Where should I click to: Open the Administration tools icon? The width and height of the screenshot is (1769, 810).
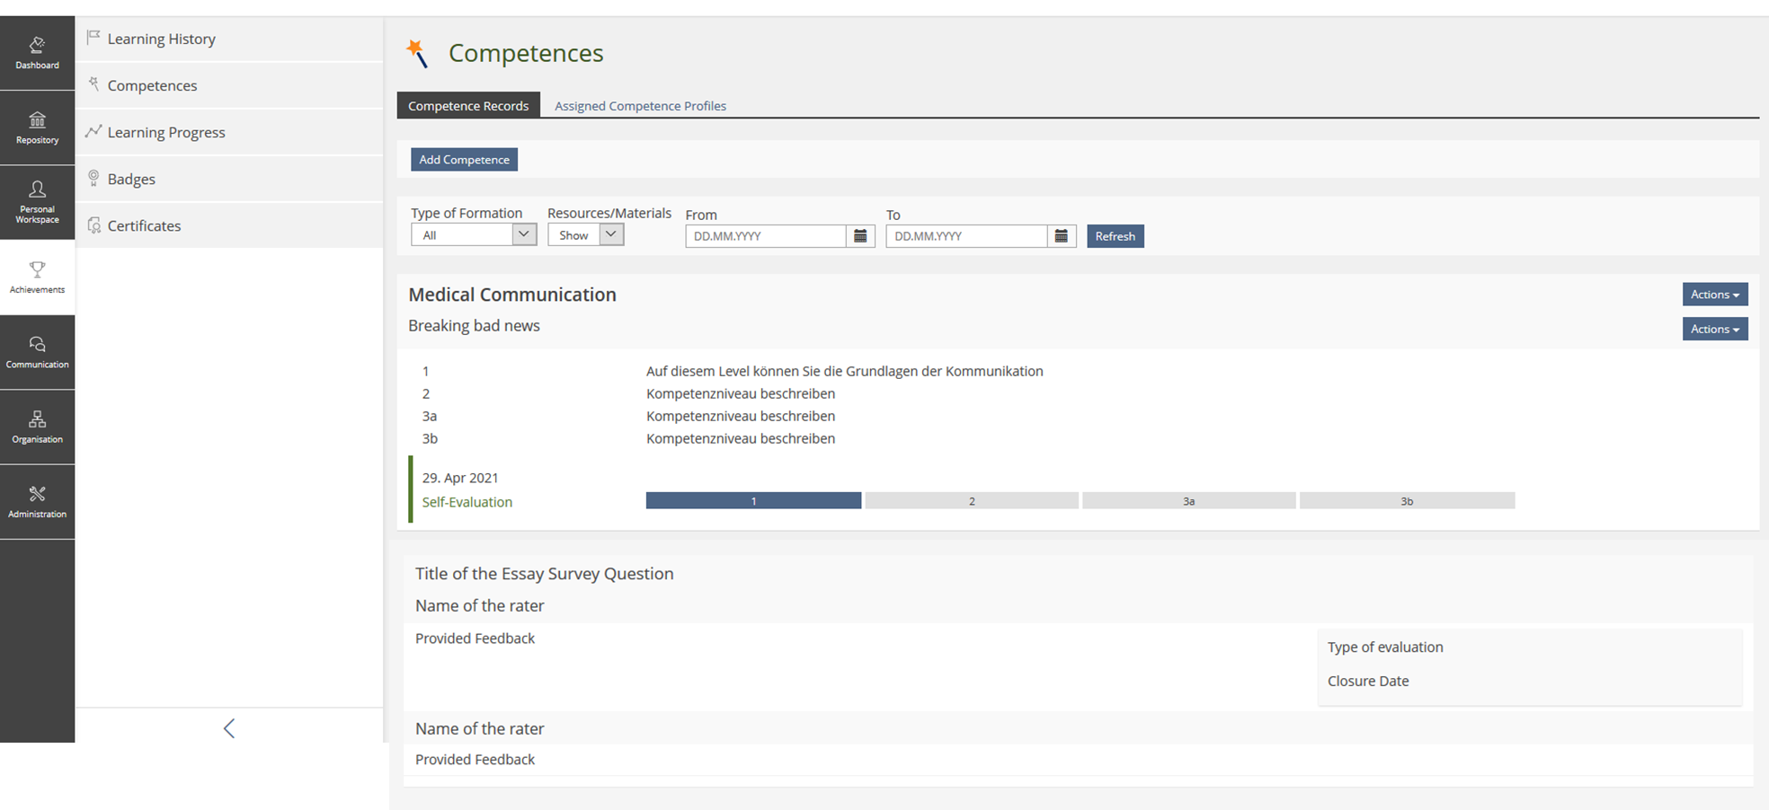point(37,501)
